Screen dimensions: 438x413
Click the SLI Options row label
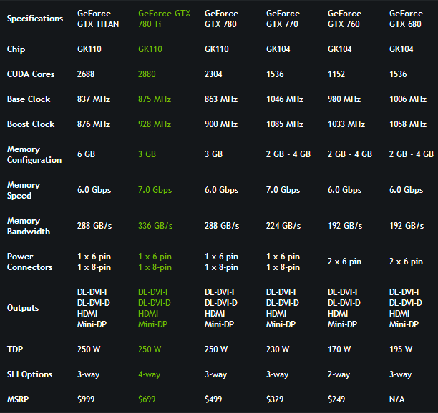point(29,374)
